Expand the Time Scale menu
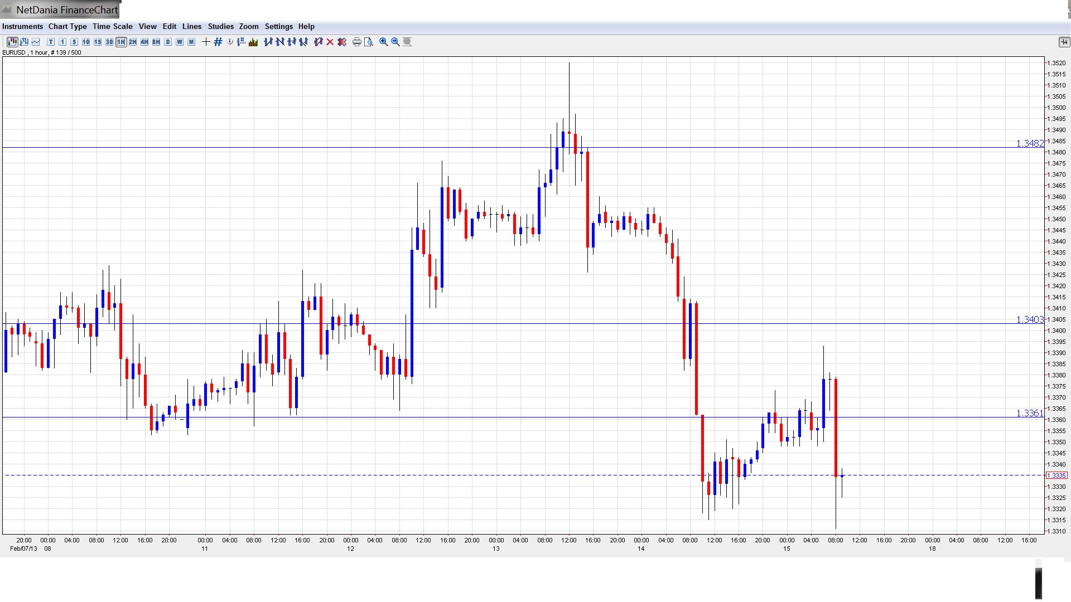 [112, 26]
